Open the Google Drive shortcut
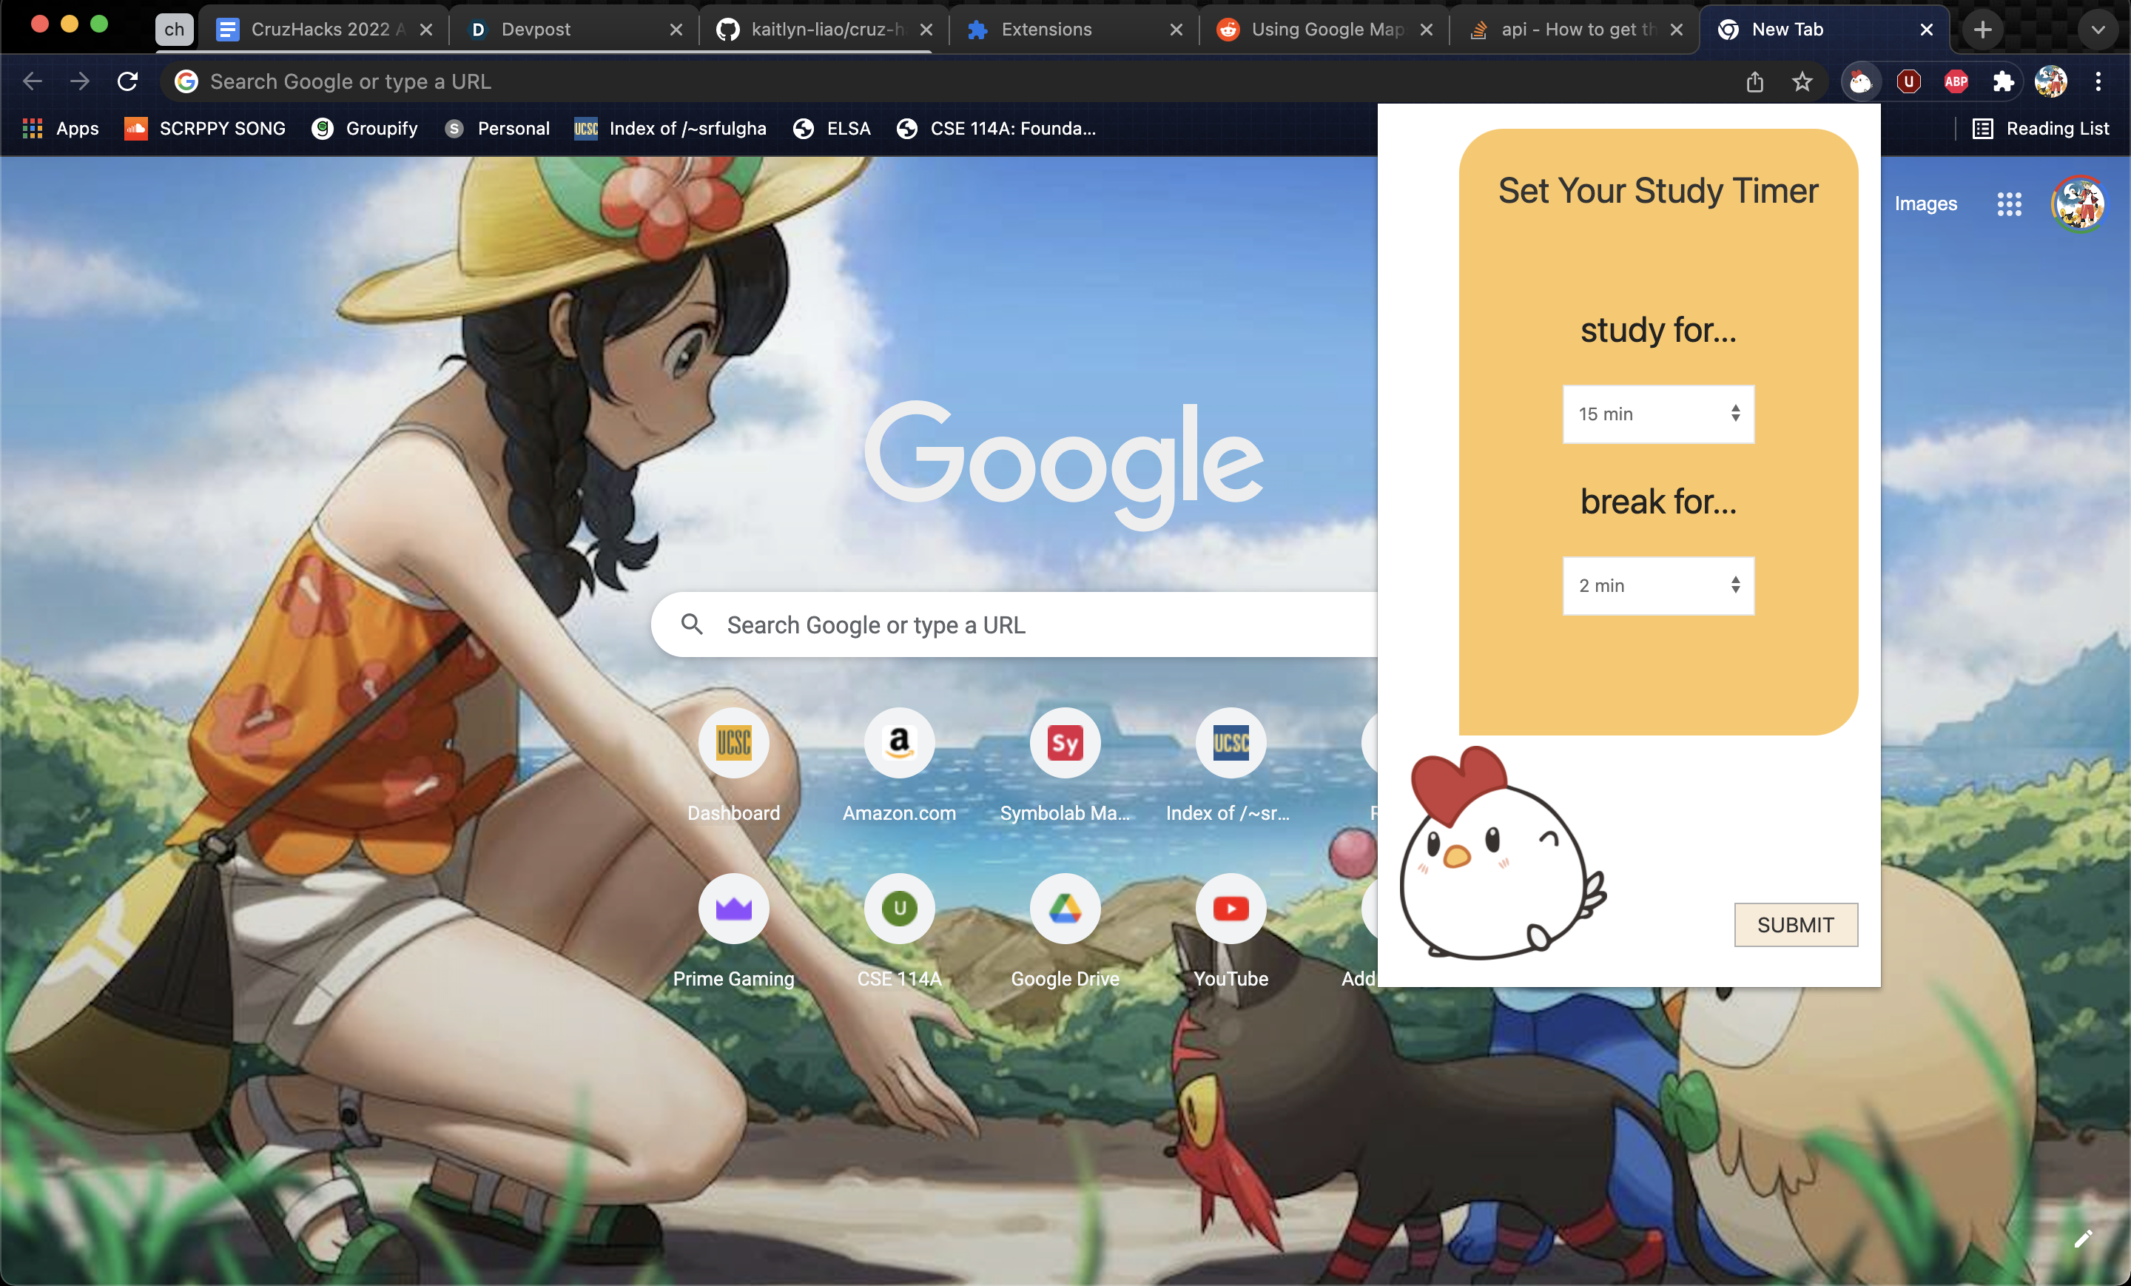 (x=1065, y=909)
